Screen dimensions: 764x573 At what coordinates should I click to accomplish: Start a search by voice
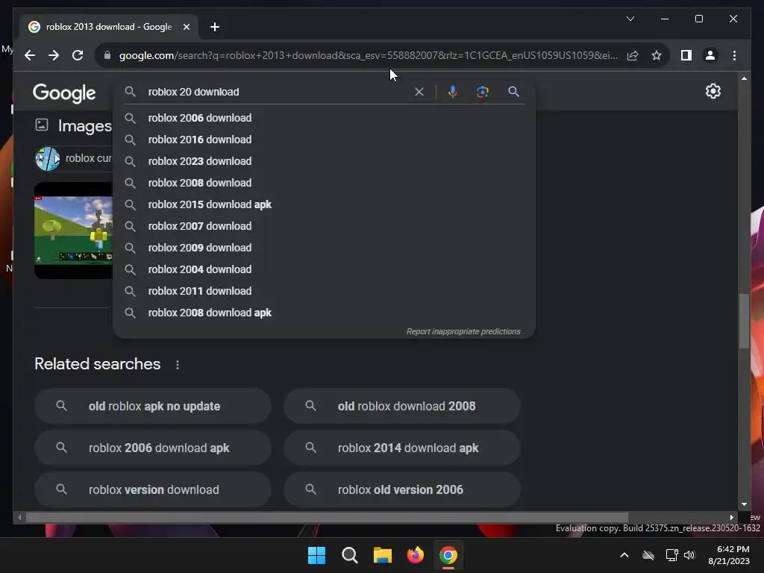click(x=453, y=92)
